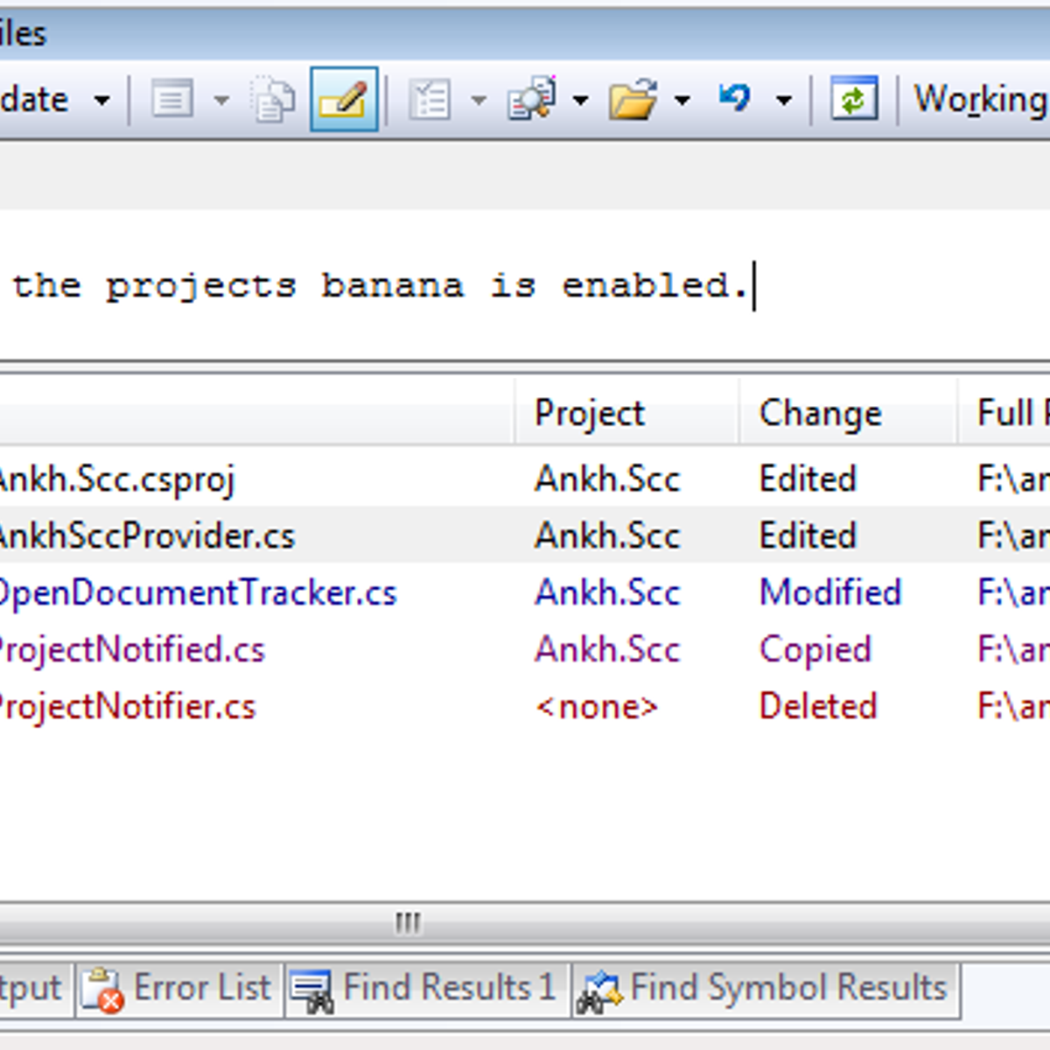Click the horizontal scrollbar grip
Viewport: 1050px width, 1050px height.
408,922
